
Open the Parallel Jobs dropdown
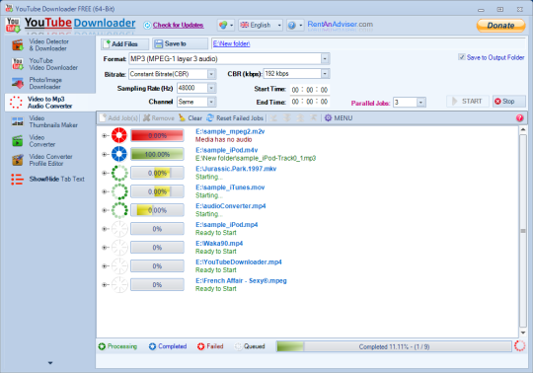pos(420,103)
